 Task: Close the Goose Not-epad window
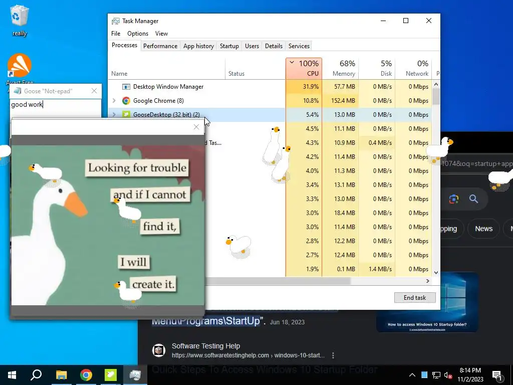pyautogui.click(x=94, y=91)
